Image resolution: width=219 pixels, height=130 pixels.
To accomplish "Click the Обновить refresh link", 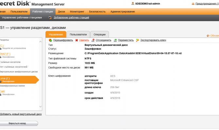I will click(x=215, y=36).
